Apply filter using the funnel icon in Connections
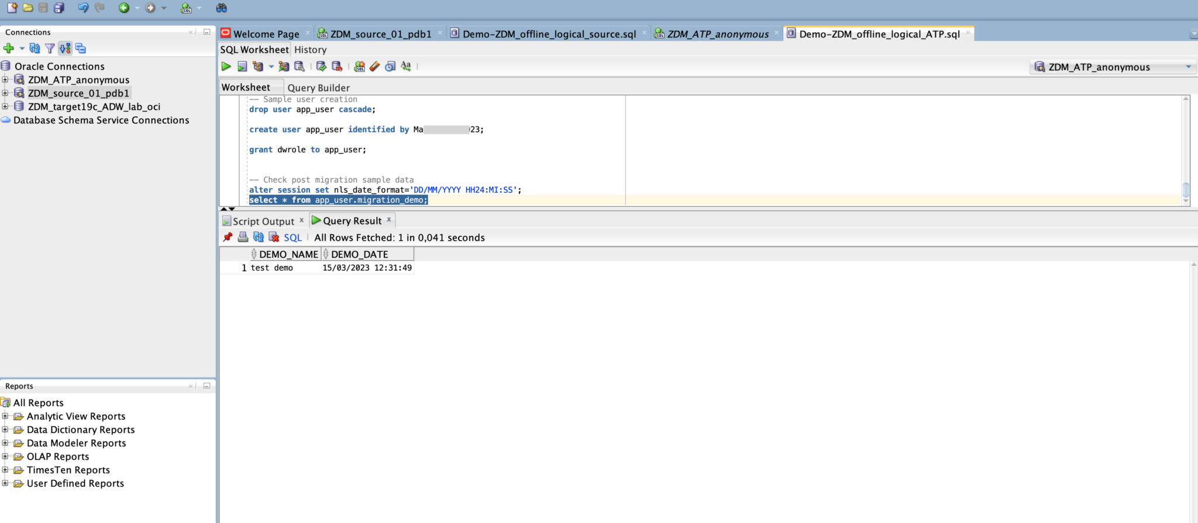The image size is (1198, 523). [50, 49]
